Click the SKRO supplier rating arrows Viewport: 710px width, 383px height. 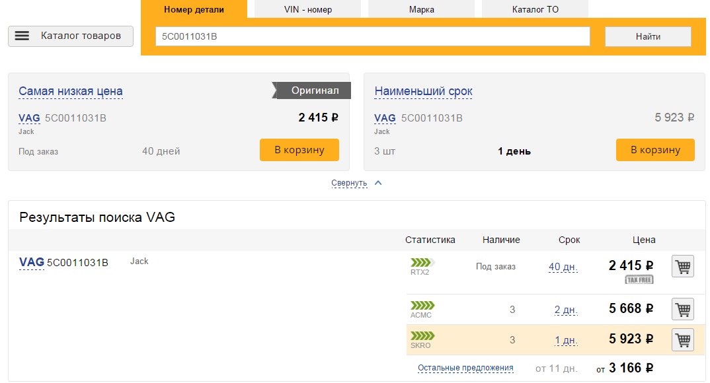(422, 335)
